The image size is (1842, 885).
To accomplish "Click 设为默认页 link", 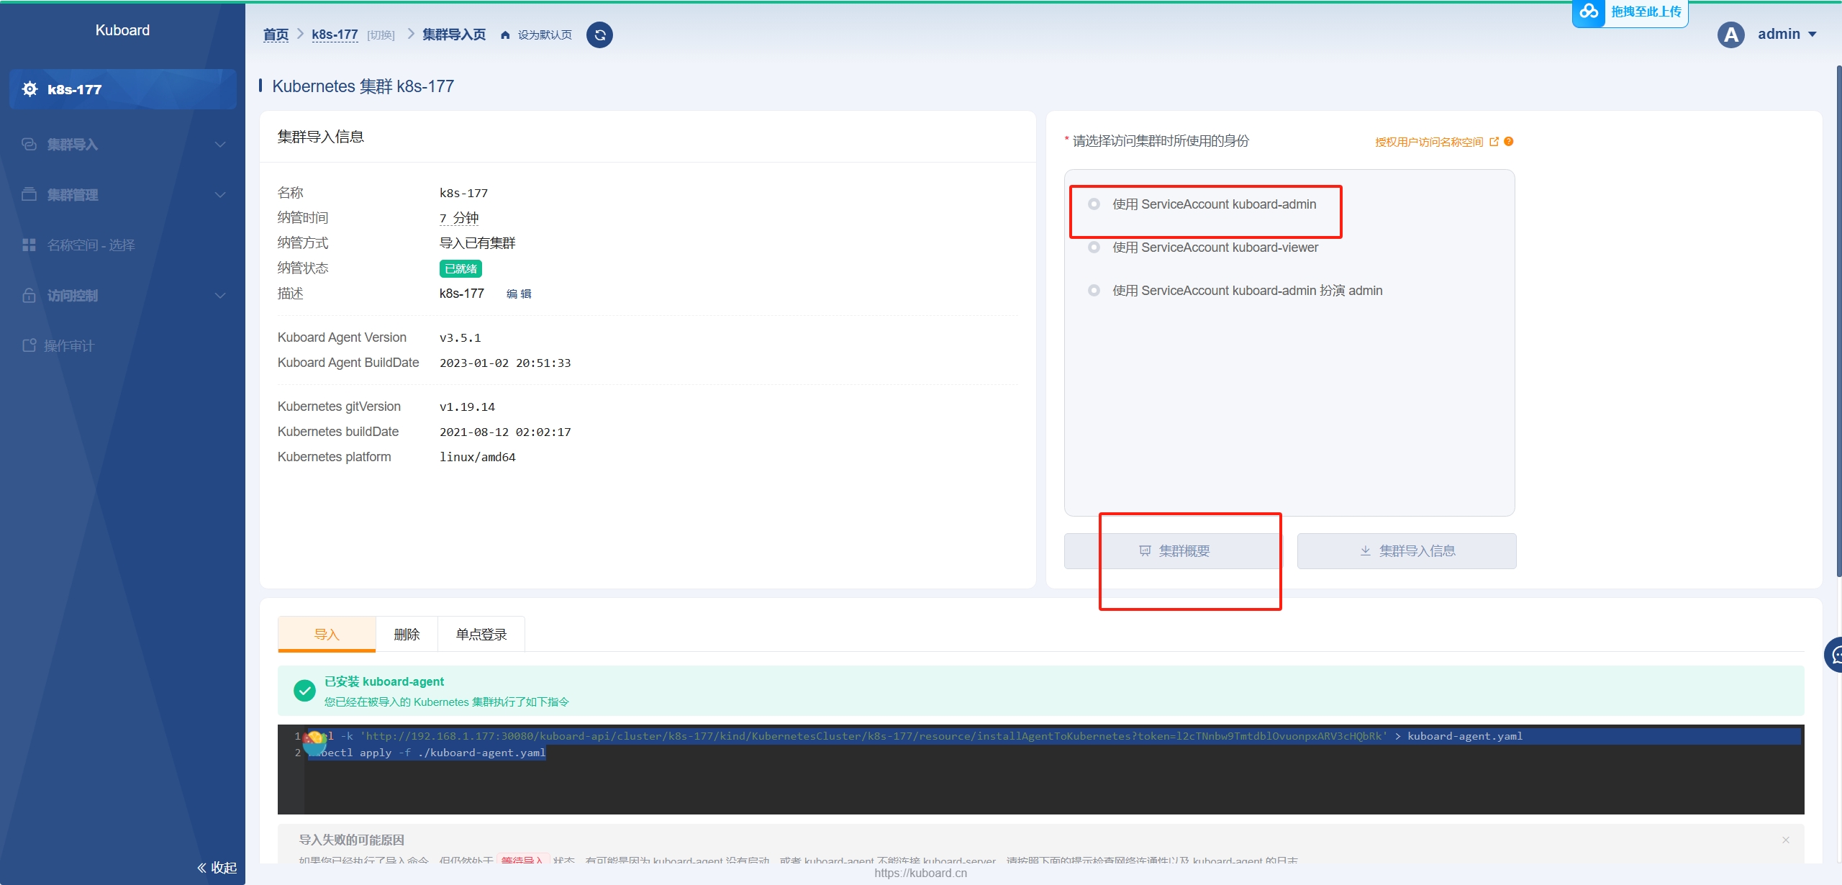I will tap(545, 35).
